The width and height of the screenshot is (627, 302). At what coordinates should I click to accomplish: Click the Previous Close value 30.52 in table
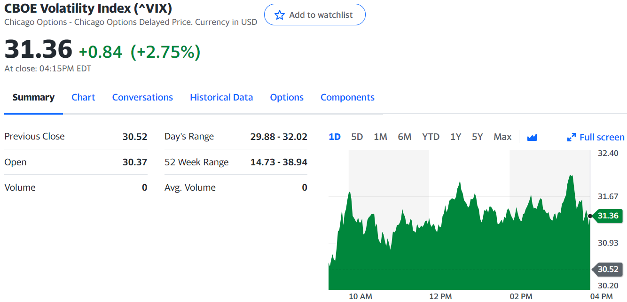click(x=135, y=137)
